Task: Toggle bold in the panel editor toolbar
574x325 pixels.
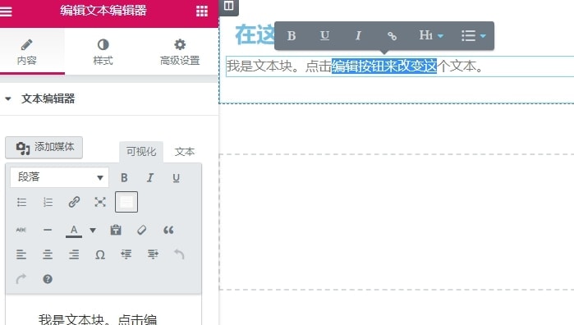Action: pyautogui.click(x=124, y=178)
